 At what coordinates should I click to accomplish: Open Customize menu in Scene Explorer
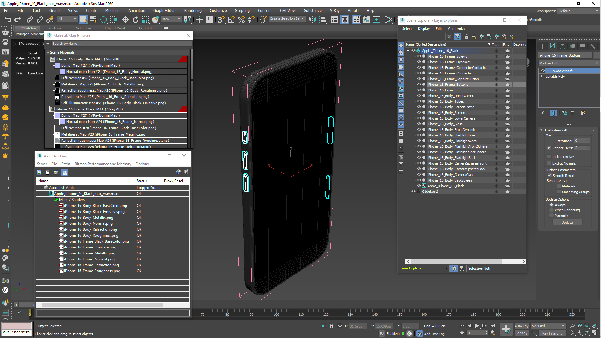pyautogui.click(x=456, y=29)
